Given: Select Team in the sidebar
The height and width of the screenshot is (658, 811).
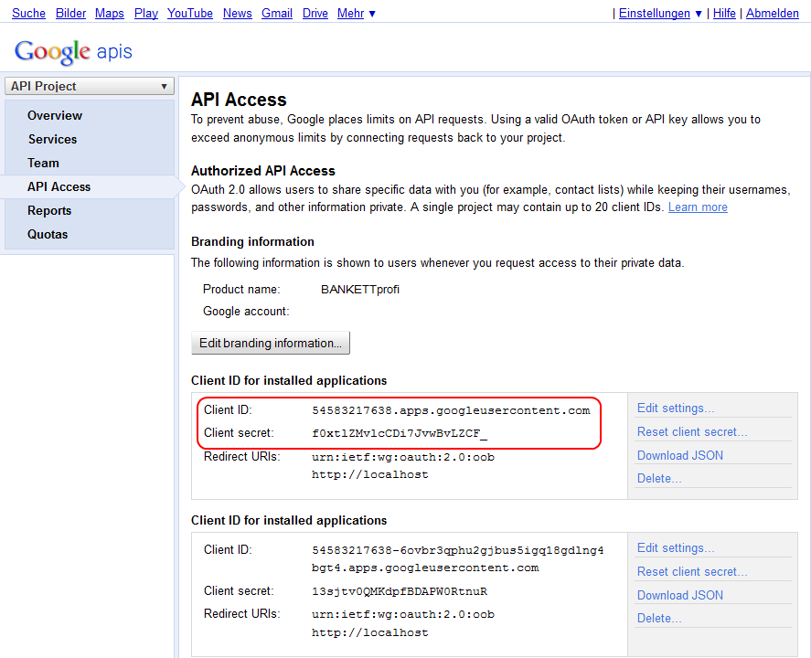Looking at the screenshot, I should pos(43,163).
